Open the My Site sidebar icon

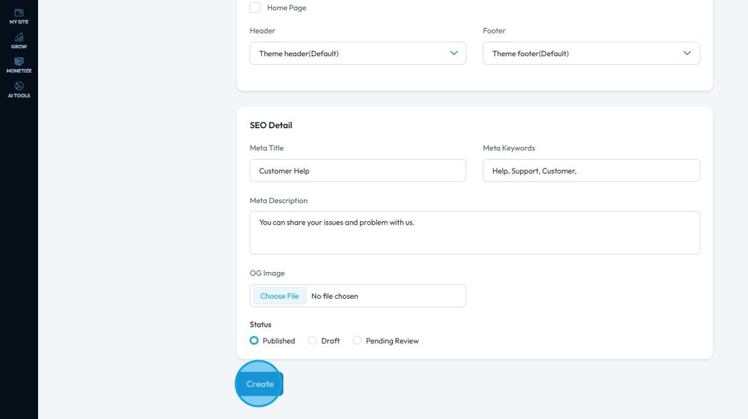tap(19, 16)
